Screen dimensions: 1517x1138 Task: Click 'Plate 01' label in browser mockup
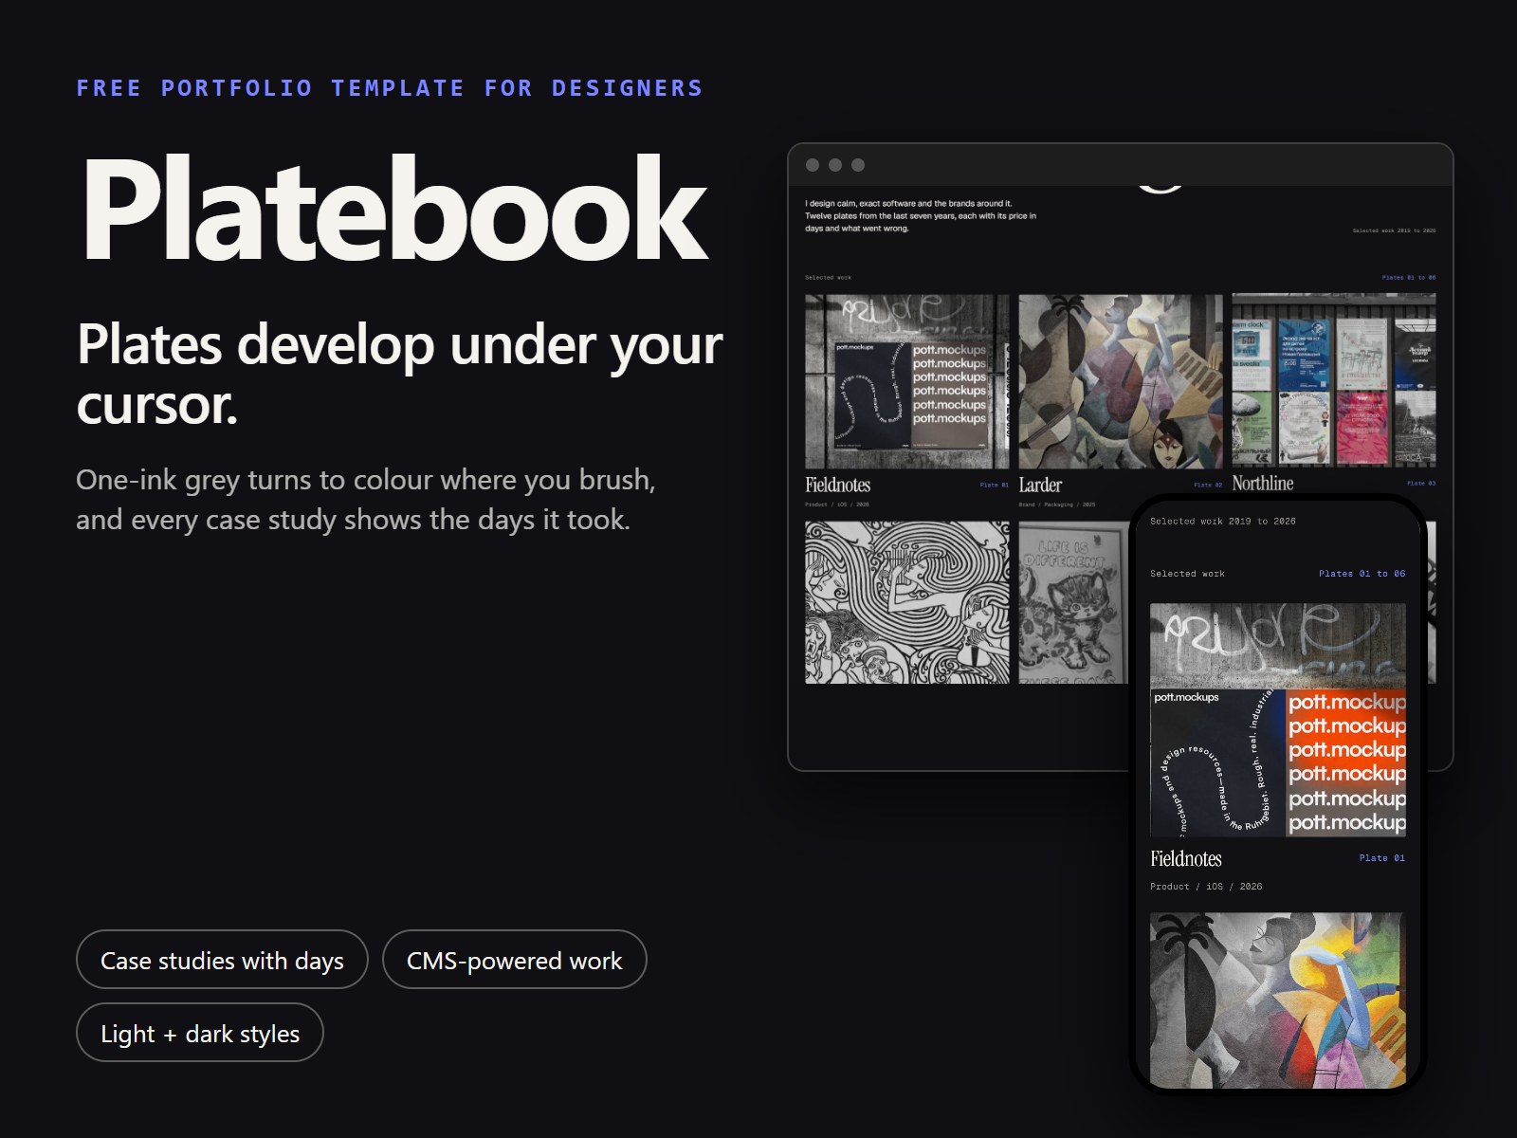click(x=995, y=485)
